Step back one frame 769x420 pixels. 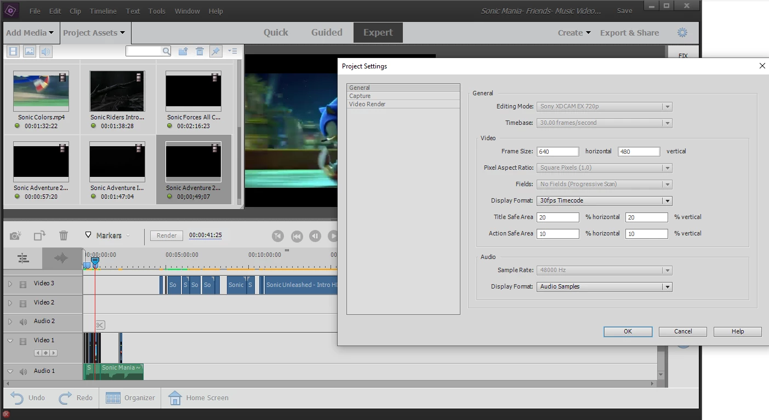click(315, 236)
